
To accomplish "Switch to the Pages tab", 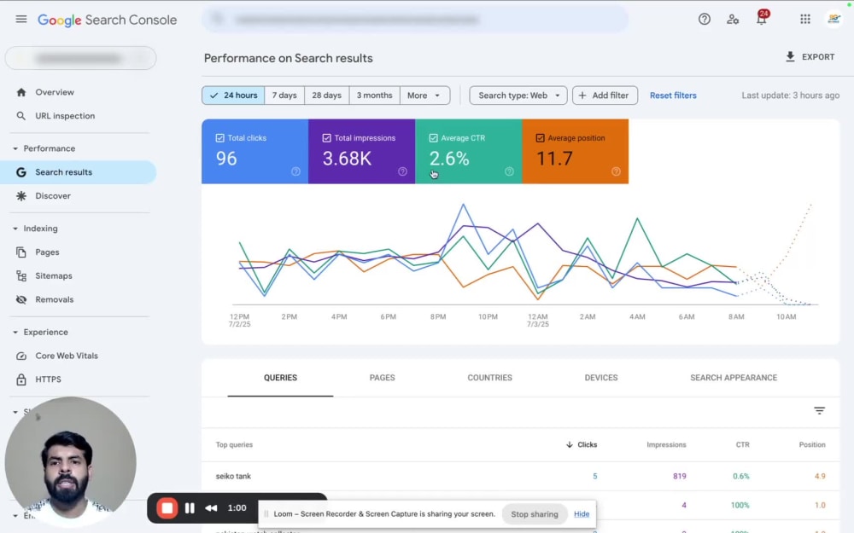I will coord(383,378).
